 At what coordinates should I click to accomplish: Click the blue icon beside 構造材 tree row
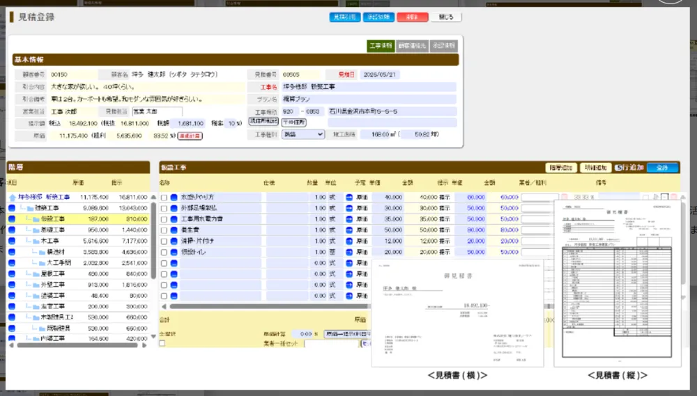(x=12, y=252)
